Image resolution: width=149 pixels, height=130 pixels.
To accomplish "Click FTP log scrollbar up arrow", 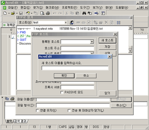I will click(x=130, y=28).
